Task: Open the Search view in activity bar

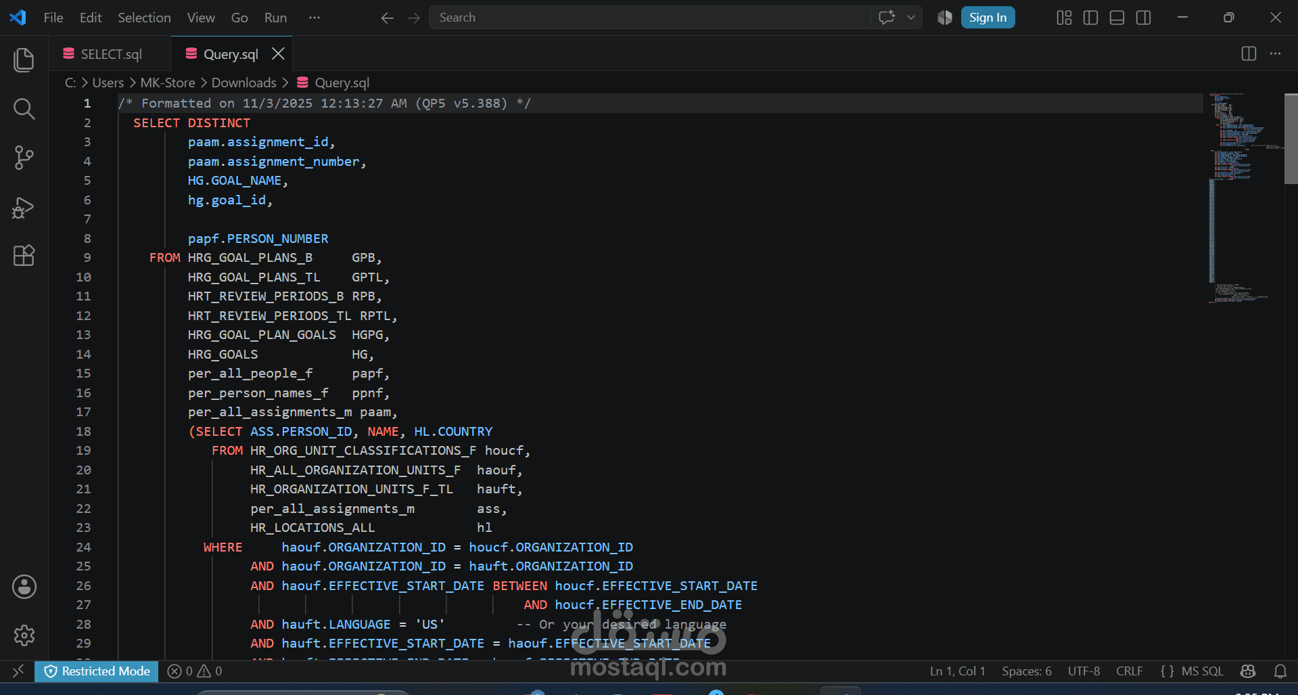Action: coord(24,108)
